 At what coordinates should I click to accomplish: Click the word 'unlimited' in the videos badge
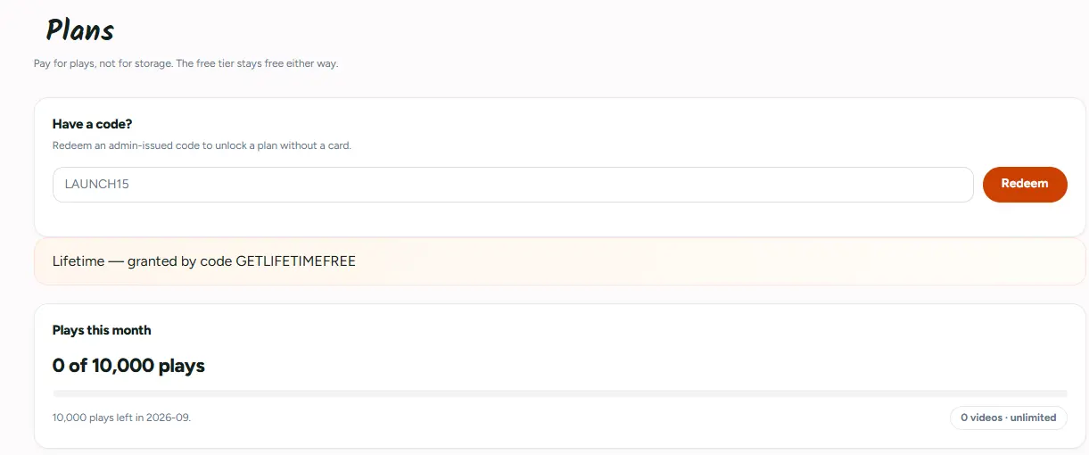(1034, 418)
